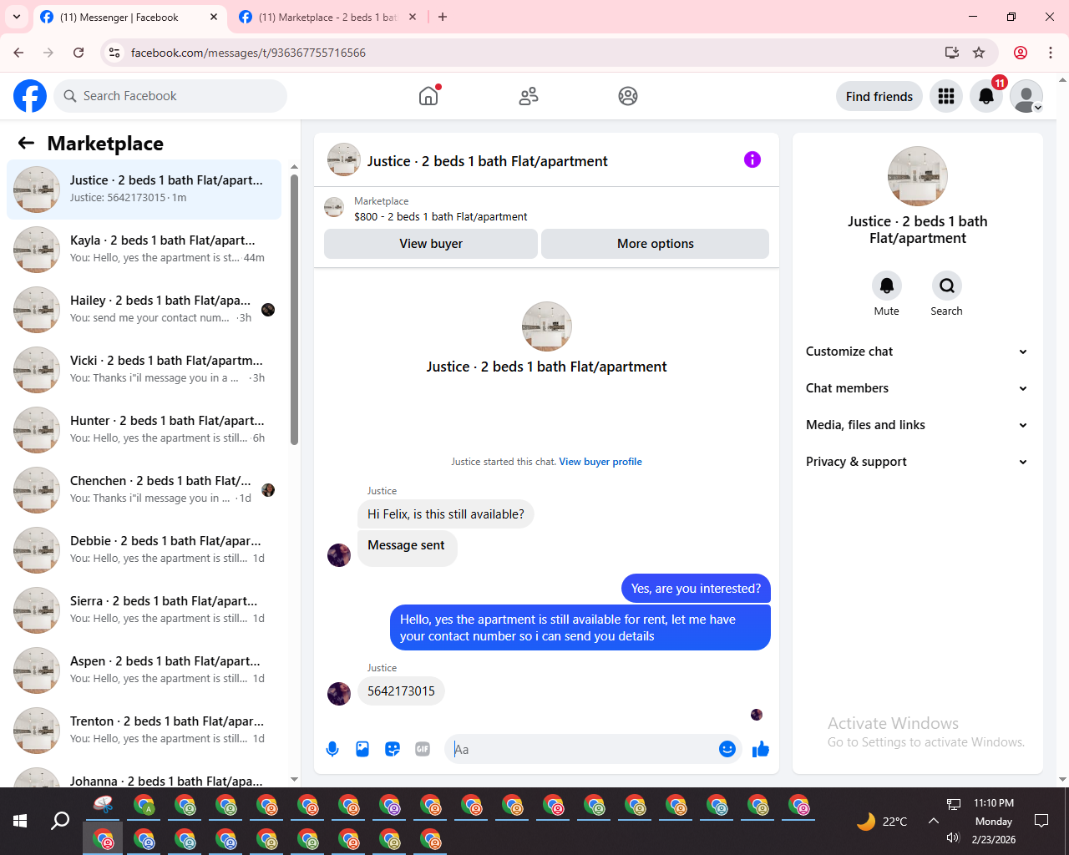Go back using the Marketplace back arrow
The height and width of the screenshot is (855, 1069).
[x=26, y=143]
